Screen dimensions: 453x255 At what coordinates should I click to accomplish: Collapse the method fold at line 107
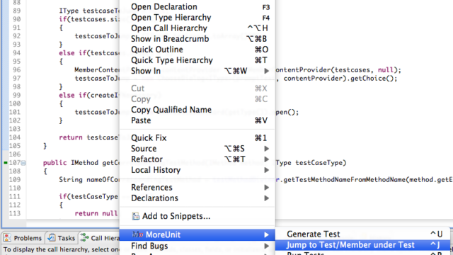23,163
